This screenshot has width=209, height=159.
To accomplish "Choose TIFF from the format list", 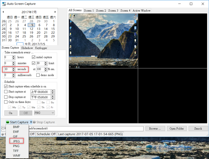I will [16, 151].
